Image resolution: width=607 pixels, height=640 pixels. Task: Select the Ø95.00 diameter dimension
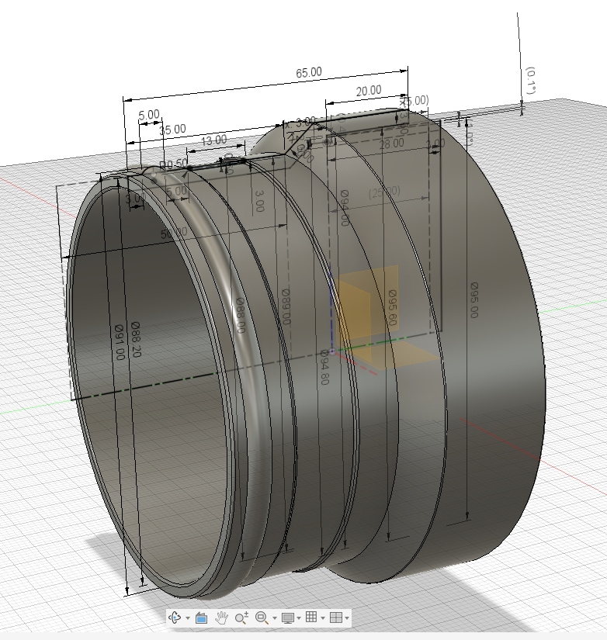(473, 300)
